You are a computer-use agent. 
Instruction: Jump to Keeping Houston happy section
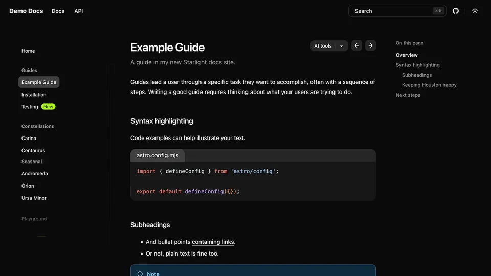429,85
